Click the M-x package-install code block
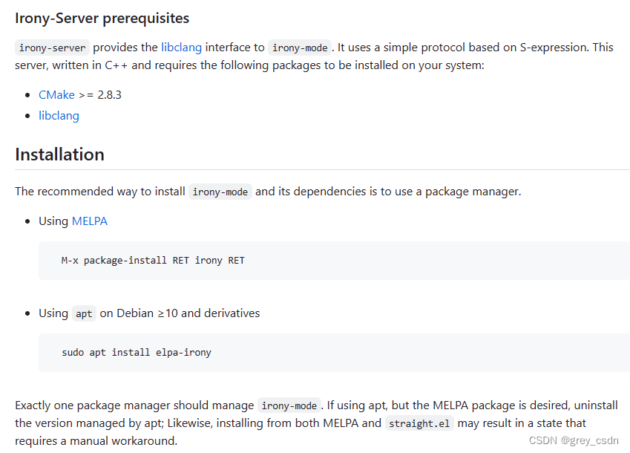630x453 pixels. coord(334,261)
